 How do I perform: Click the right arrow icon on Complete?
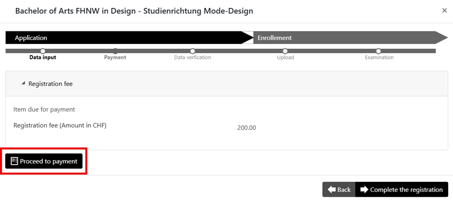(x=364, y=189)
